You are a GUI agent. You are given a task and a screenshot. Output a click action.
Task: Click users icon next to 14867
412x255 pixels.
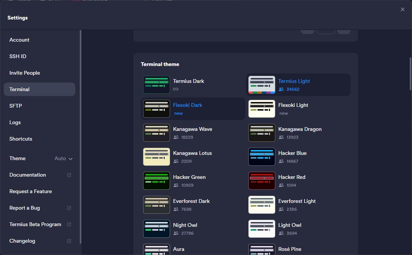click(x=281, y=161)
